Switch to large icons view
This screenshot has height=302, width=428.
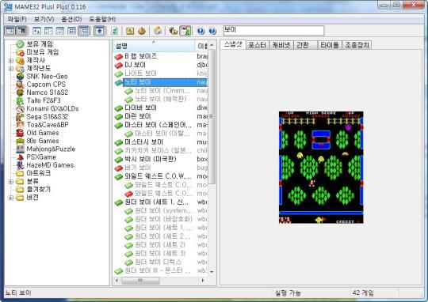[x=36, y=31]
